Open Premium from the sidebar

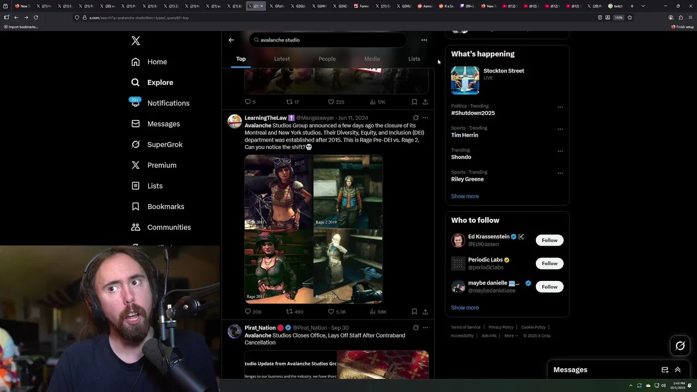tap(154, 165)
